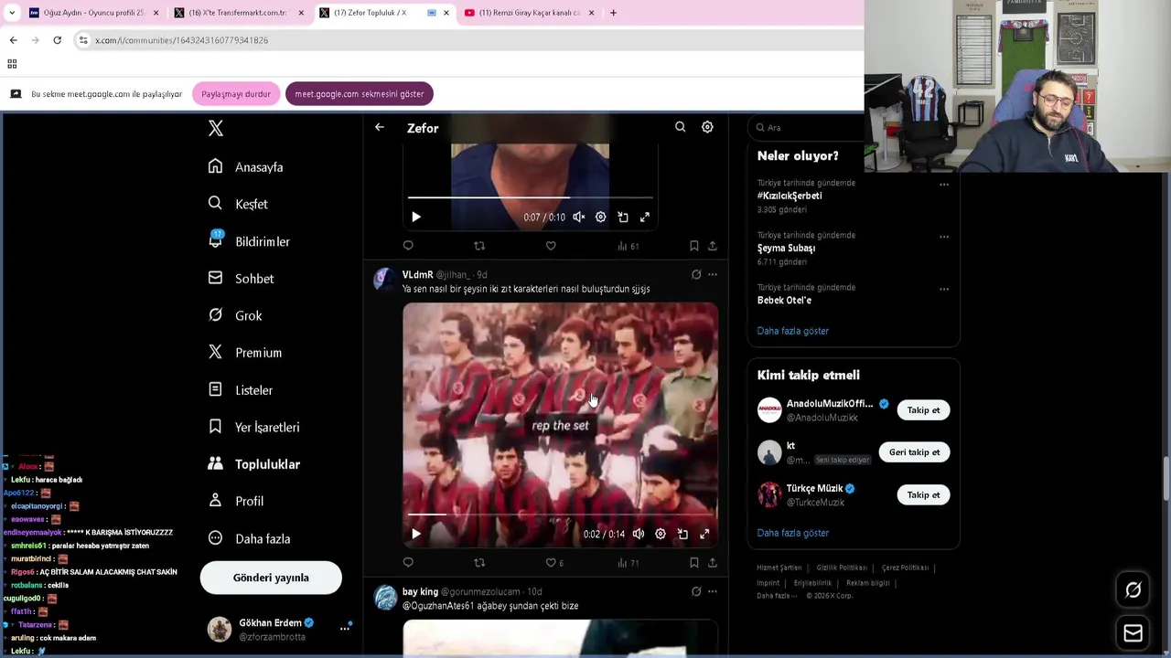This screenshot has width=1171, height=658.
Task: Open Keşfet explore page
Action: (x=238, y=204)
